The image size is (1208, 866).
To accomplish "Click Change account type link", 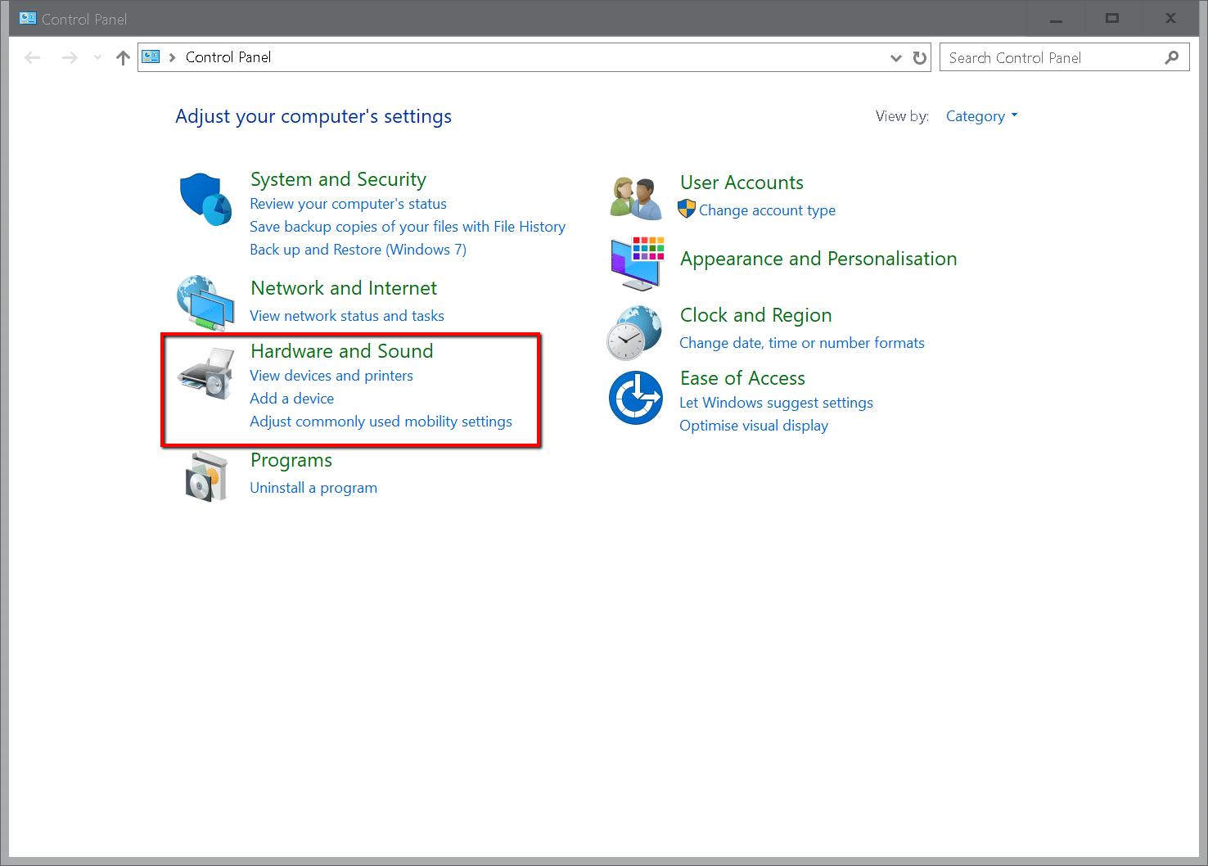I will tap(767, 210).
